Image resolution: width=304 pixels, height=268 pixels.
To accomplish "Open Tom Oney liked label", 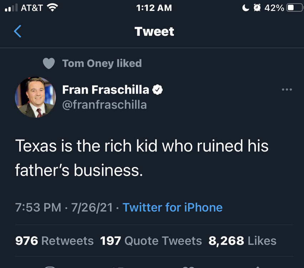I will [102, 64].
